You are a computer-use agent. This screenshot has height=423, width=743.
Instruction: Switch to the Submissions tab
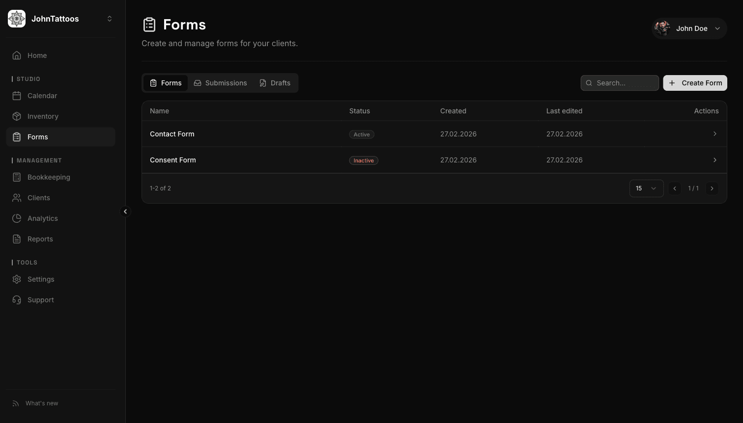[x=220, y=83]
